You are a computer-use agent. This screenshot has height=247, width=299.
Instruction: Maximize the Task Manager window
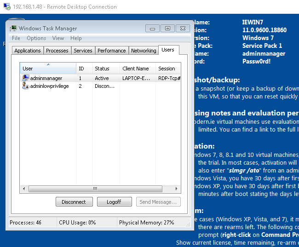[167, 29]
